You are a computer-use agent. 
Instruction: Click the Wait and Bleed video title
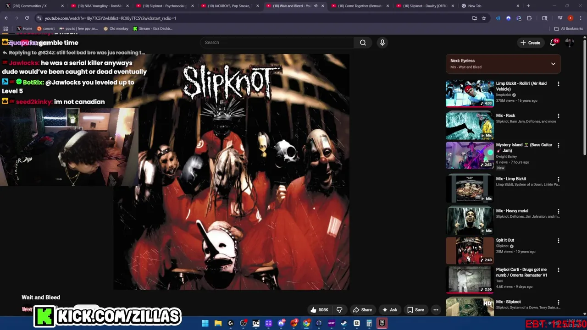point(41,297)
